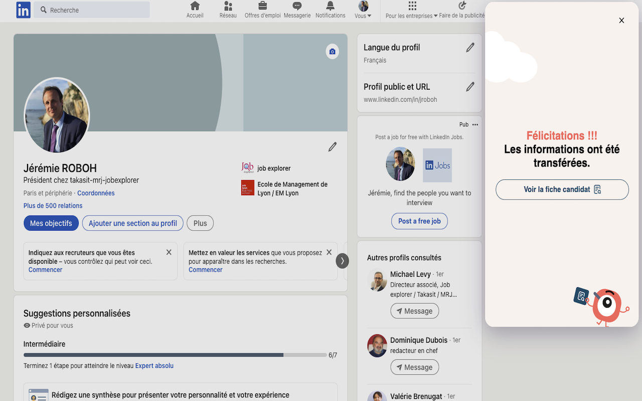Image resolution: width=642 pixels, height=401 pixels.
Task: Click the Notifications bell icon
Action: point(330,6)
